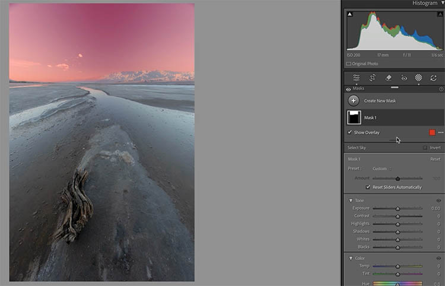
Task: Click the circular-arrows icon right of Masking
Action: pyautogui.click(x=433, y=78)
